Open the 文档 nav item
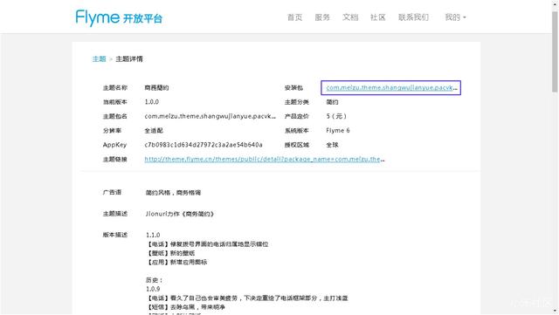Screen dimensions: 559x315 (350, 17)
